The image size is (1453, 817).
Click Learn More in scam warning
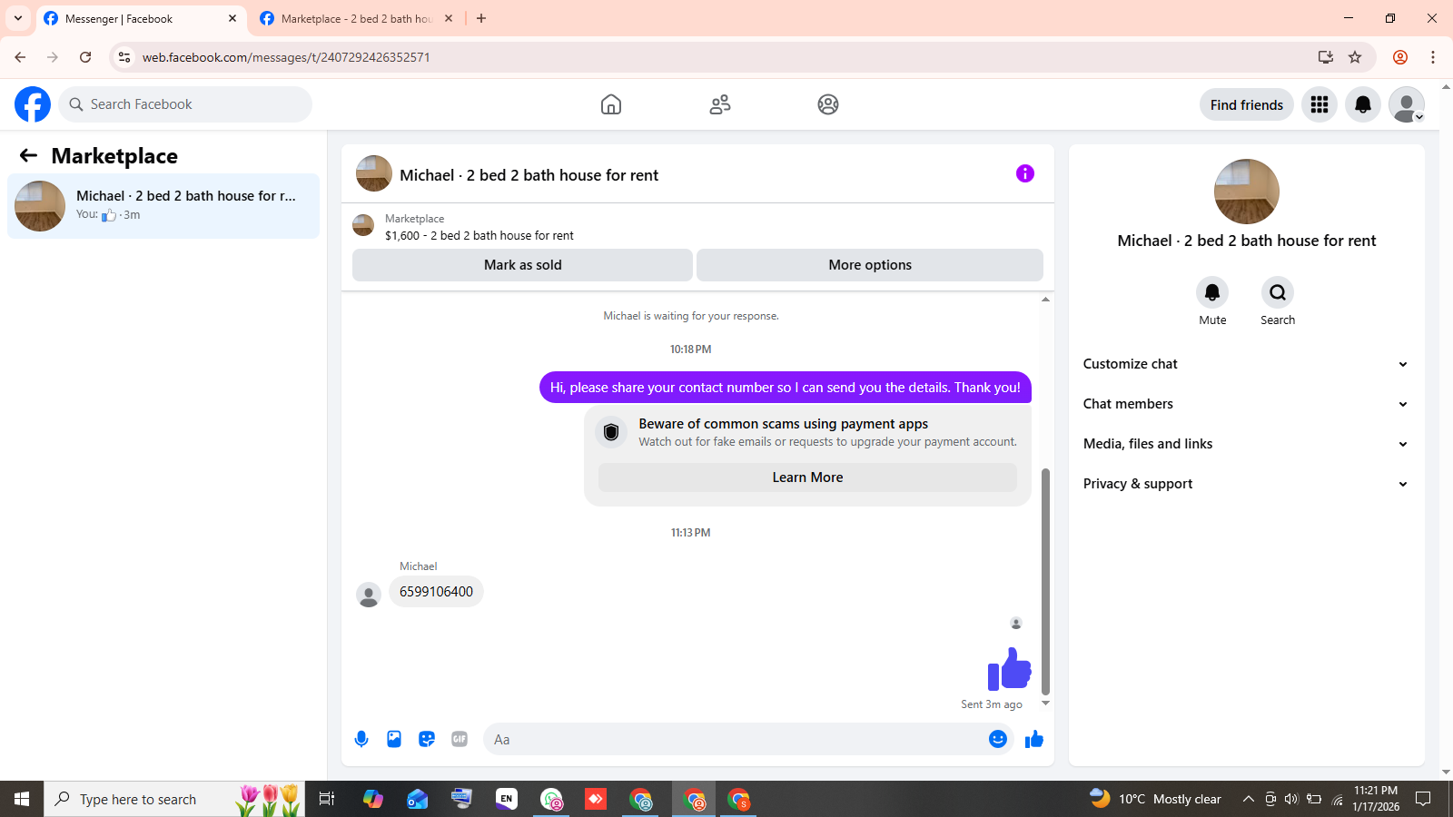807,477
